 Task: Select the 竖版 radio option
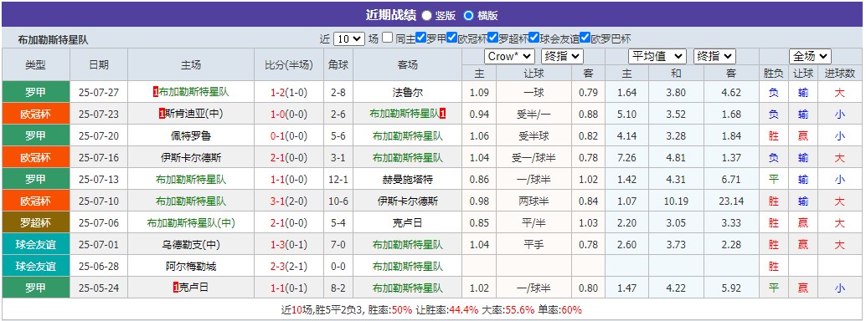coord(427,15)
